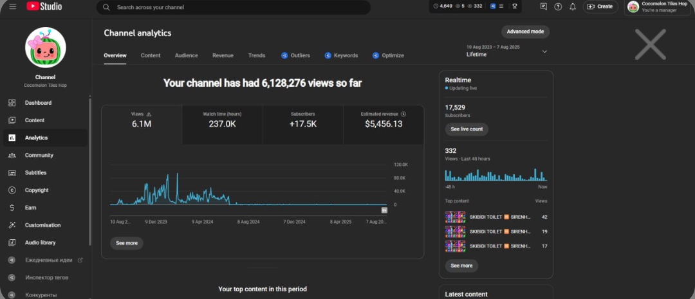Focus the Search across your channel field
This screenshot has width=695, height=299.
pyautogui.click(x=234, y=7)
